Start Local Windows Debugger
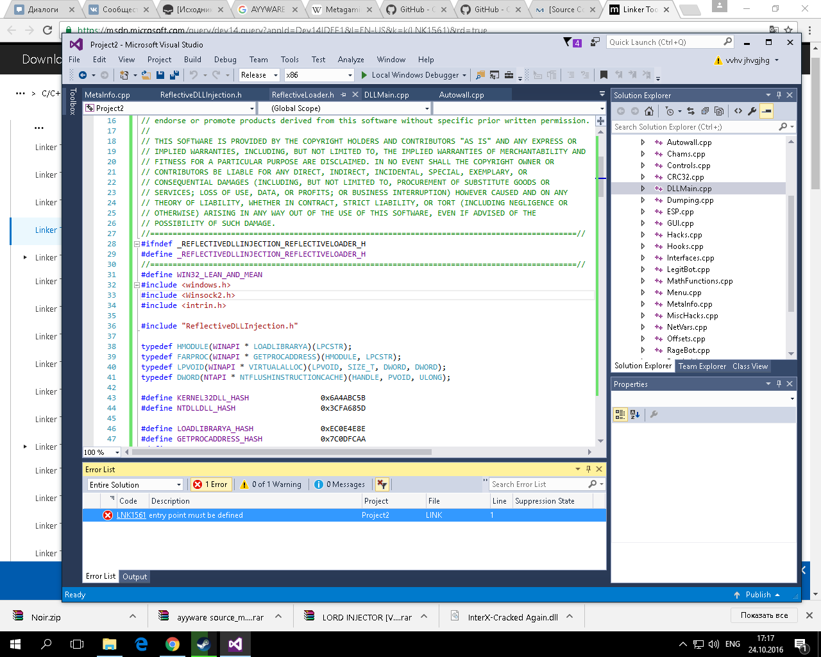821x657 pixels. pos(410,75)
